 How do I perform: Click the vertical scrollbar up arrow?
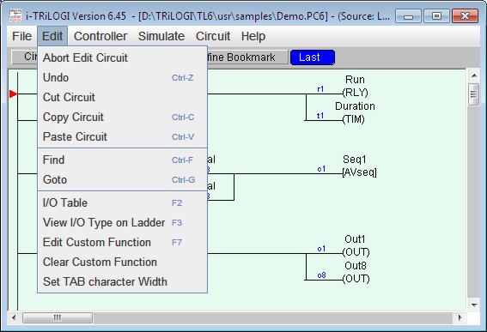coord(474,75)
